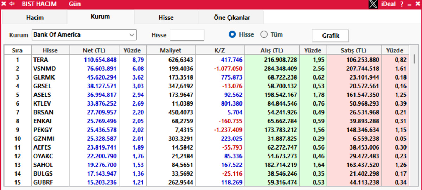Open the help question mark icon
Screen dimensions: 422x190
(x=402, y=4)
